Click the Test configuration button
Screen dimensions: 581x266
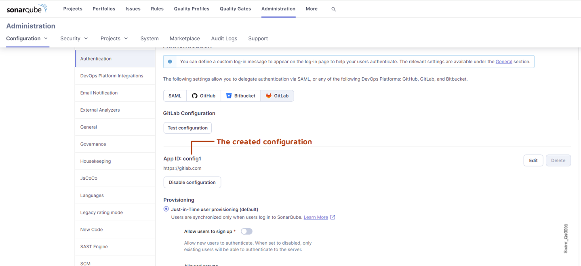(x=187, y=128)
